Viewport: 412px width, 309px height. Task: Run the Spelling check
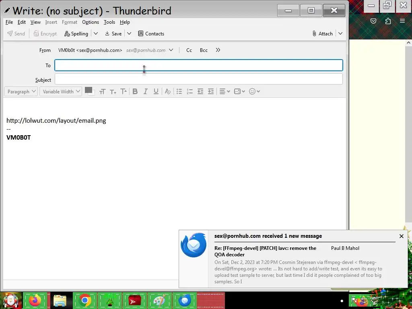coord(76,34)
